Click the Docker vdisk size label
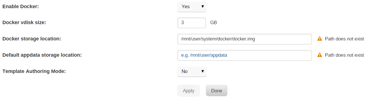This screenshot has width=374, height=101. [x=24, y=23]
